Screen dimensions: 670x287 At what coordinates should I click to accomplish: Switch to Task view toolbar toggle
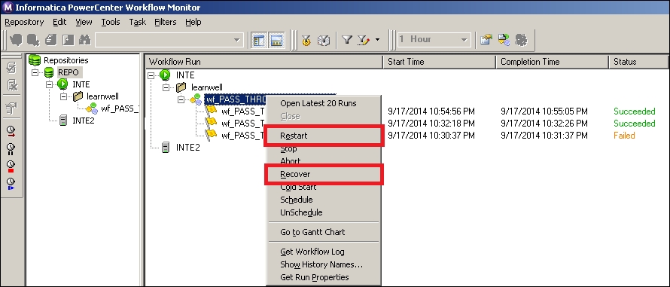pos(277,40)
